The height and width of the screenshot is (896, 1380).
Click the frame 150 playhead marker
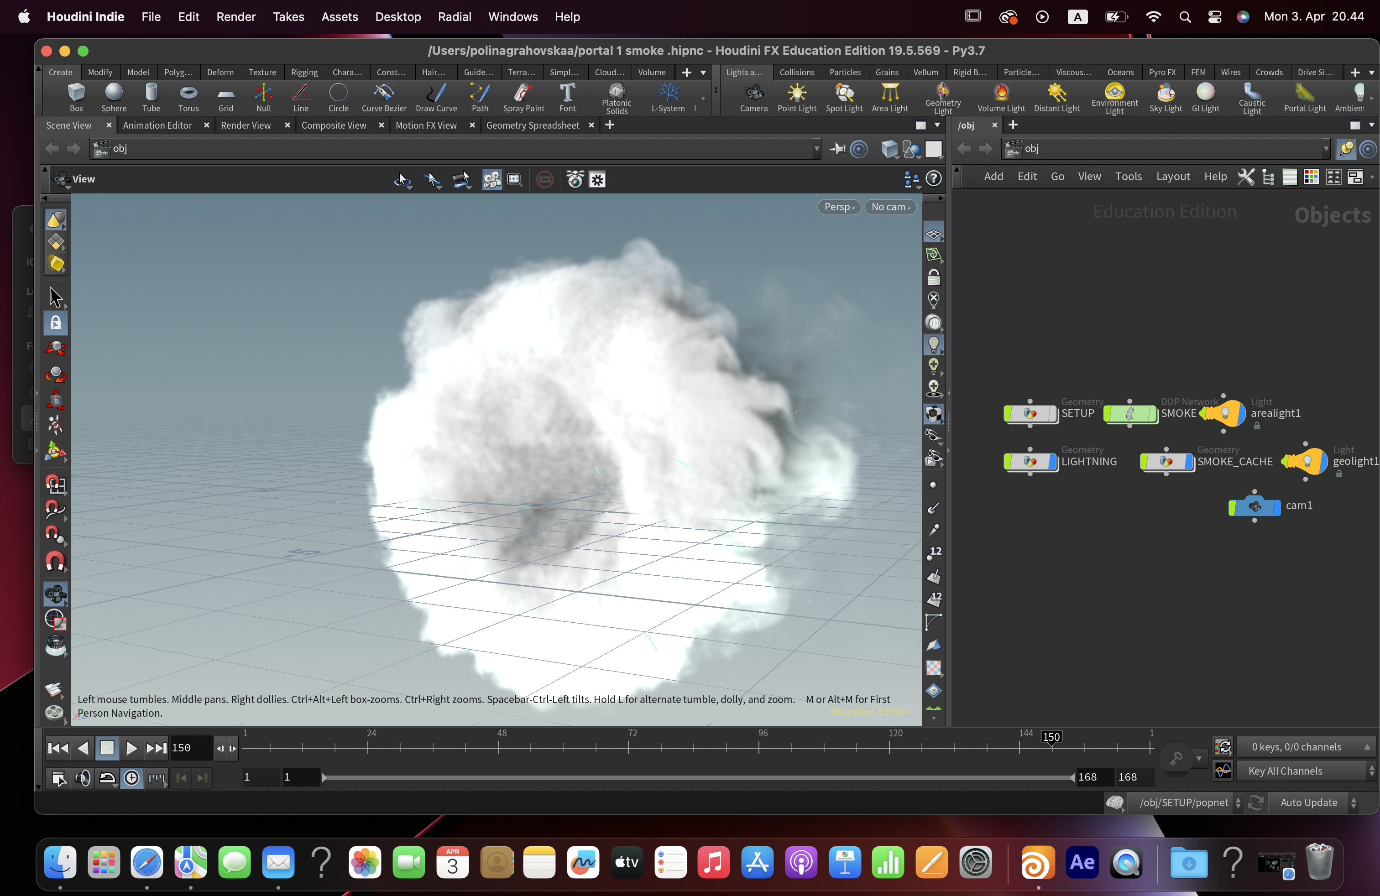coord(1051,737)
